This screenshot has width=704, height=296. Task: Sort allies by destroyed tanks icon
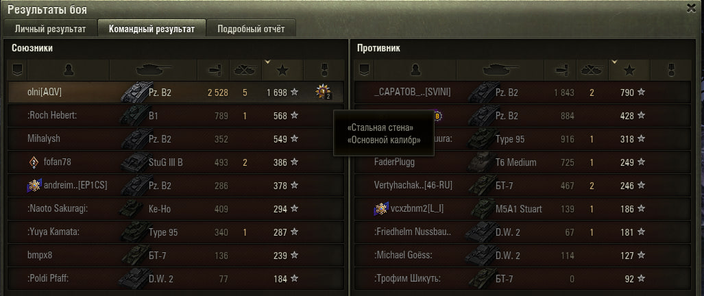(245, 69)
